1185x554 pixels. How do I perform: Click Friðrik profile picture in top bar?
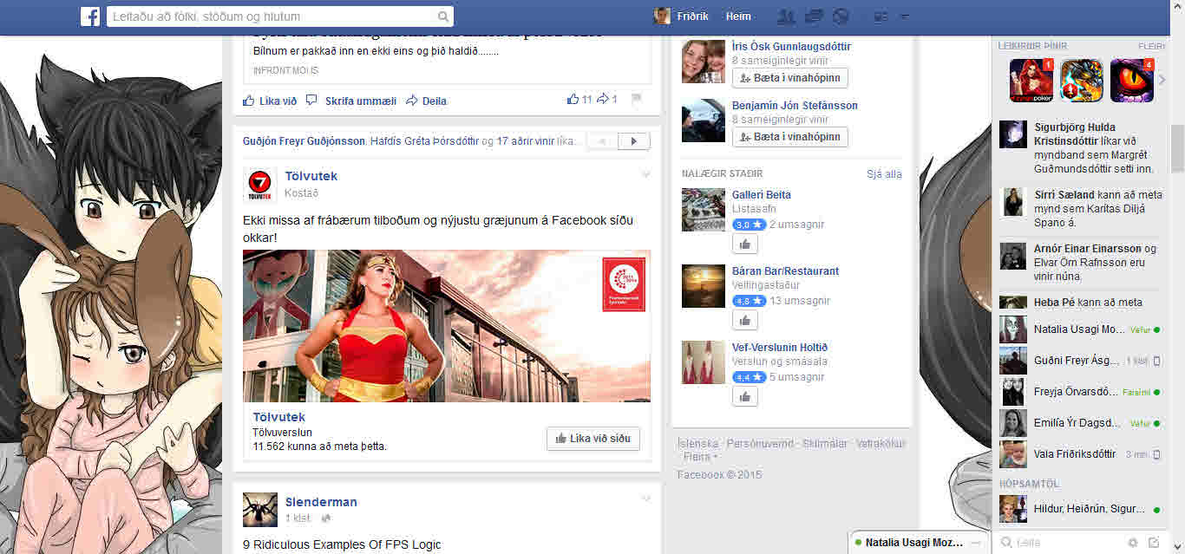[x=662, y=16]
